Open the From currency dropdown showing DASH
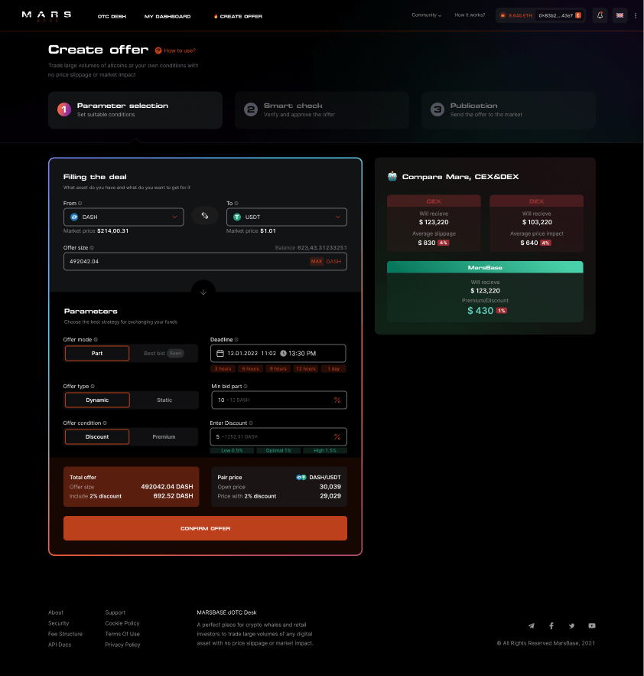The image size is (644, 676). 123,217
